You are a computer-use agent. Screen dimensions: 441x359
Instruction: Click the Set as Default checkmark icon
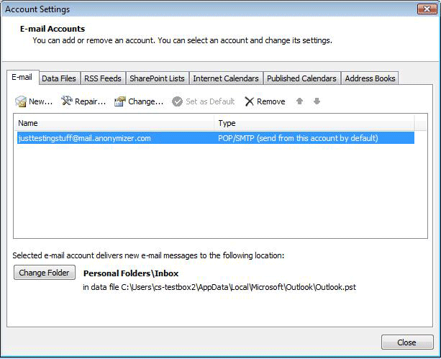click(178, 101)
